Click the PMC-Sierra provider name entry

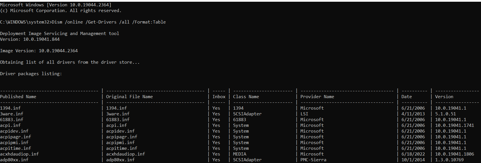coord(313,160)
